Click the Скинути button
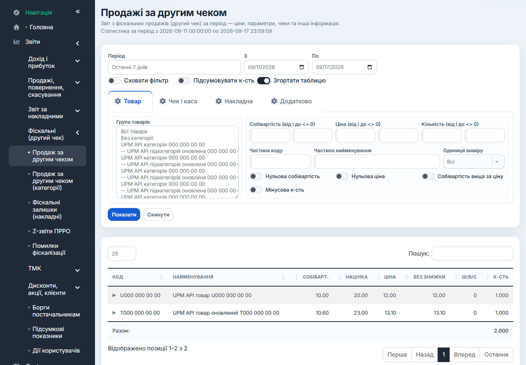Screen dimensions: 526x365 pyautogui.click(x=158, y=215)
